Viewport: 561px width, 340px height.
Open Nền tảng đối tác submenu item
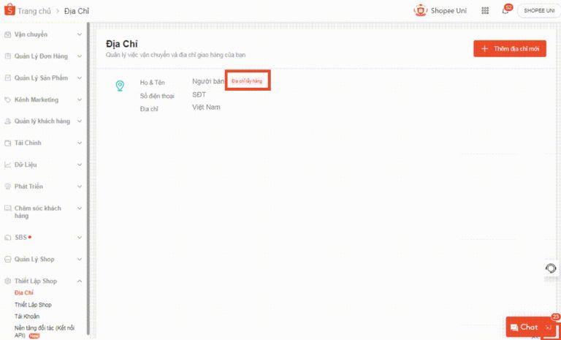point(45,332)
